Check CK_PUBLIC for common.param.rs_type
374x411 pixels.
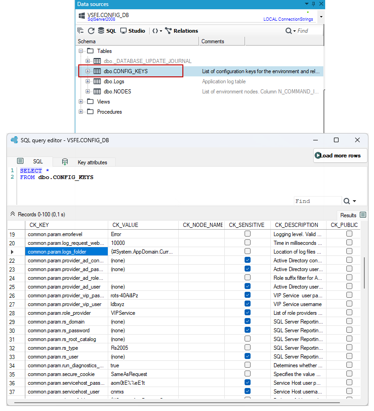click(x=349, y=347)
